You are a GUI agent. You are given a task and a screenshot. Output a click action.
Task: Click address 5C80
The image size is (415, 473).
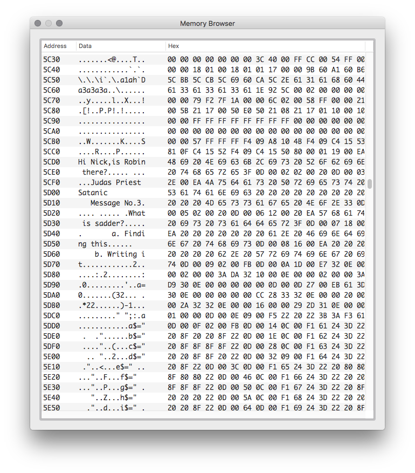pyautogui.click(x=52, y=111)
